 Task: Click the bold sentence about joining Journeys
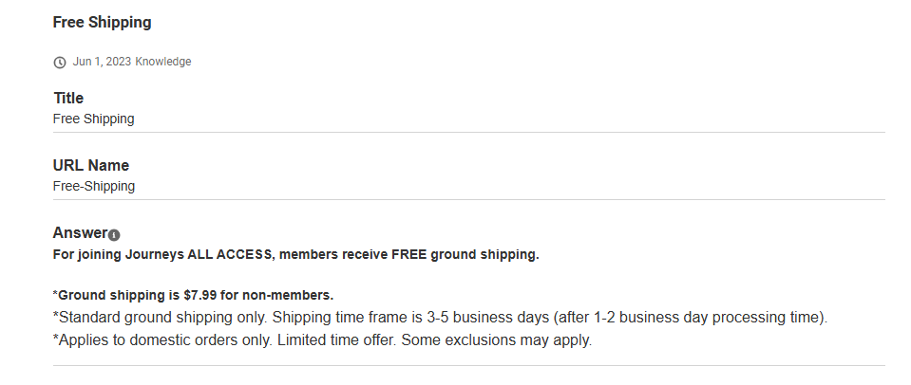click(x=295, y=254)
